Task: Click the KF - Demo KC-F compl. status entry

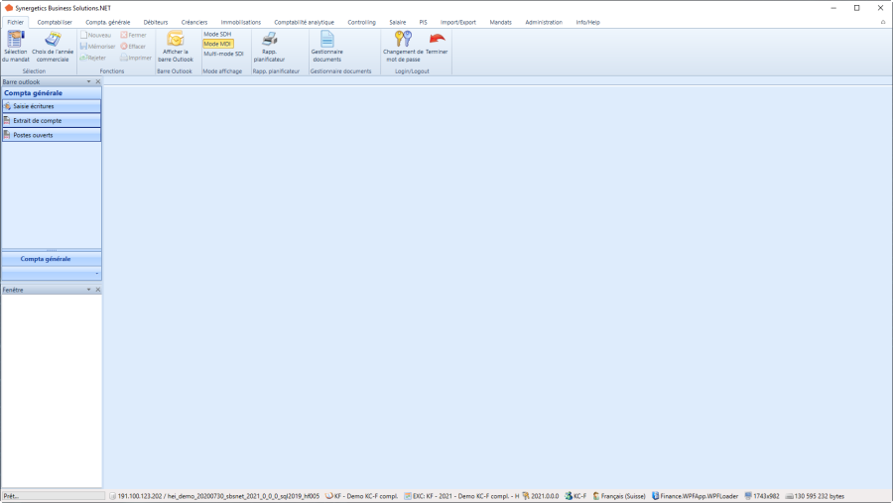Action: click(361, 496)
